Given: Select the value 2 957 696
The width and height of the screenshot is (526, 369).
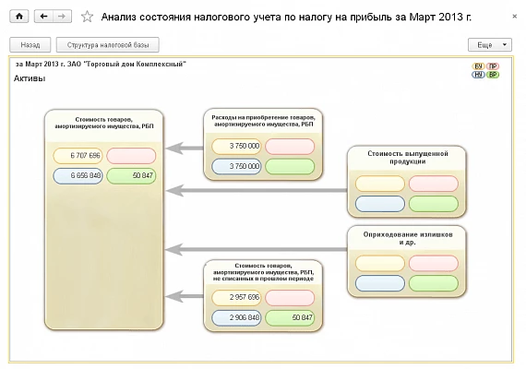Looking at the screenshot, I should [236, 297].
